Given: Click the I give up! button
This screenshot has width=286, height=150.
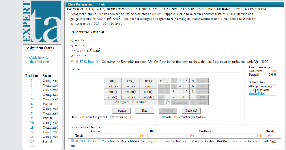Looking at the screenshot, I should [x=191, y=110].
